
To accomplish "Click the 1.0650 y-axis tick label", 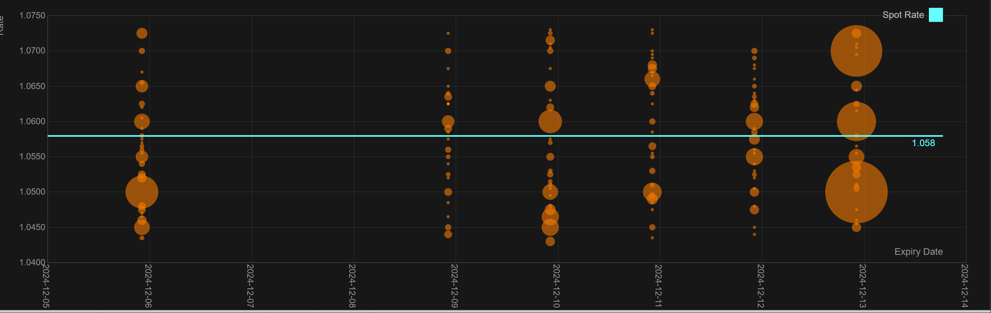I will [x=32, y=86].
